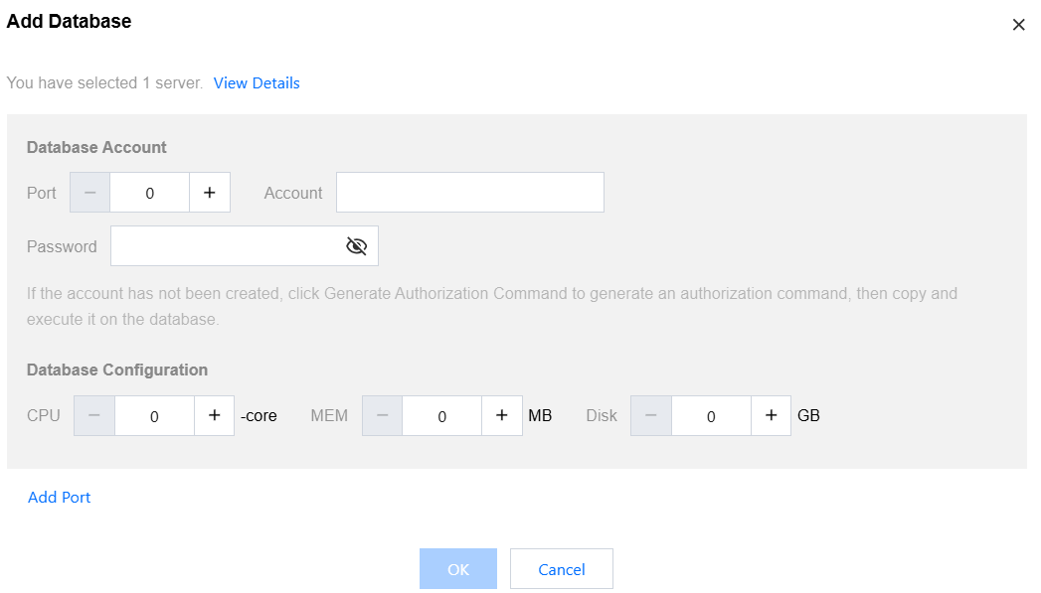The width and height of the screenshot is (1041, 593).
Task: Increase CPU core count with plus
Action: (214, 416)
